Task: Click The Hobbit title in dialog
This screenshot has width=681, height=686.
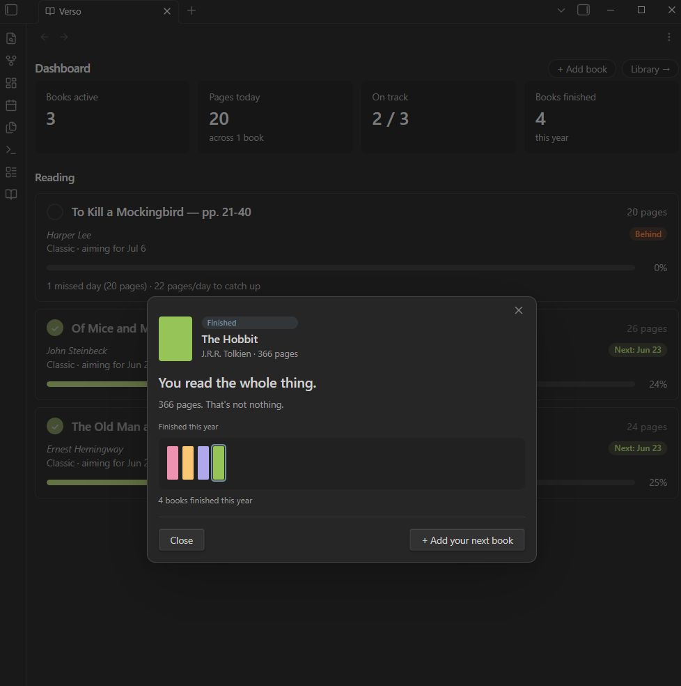Action: point(230,339)
